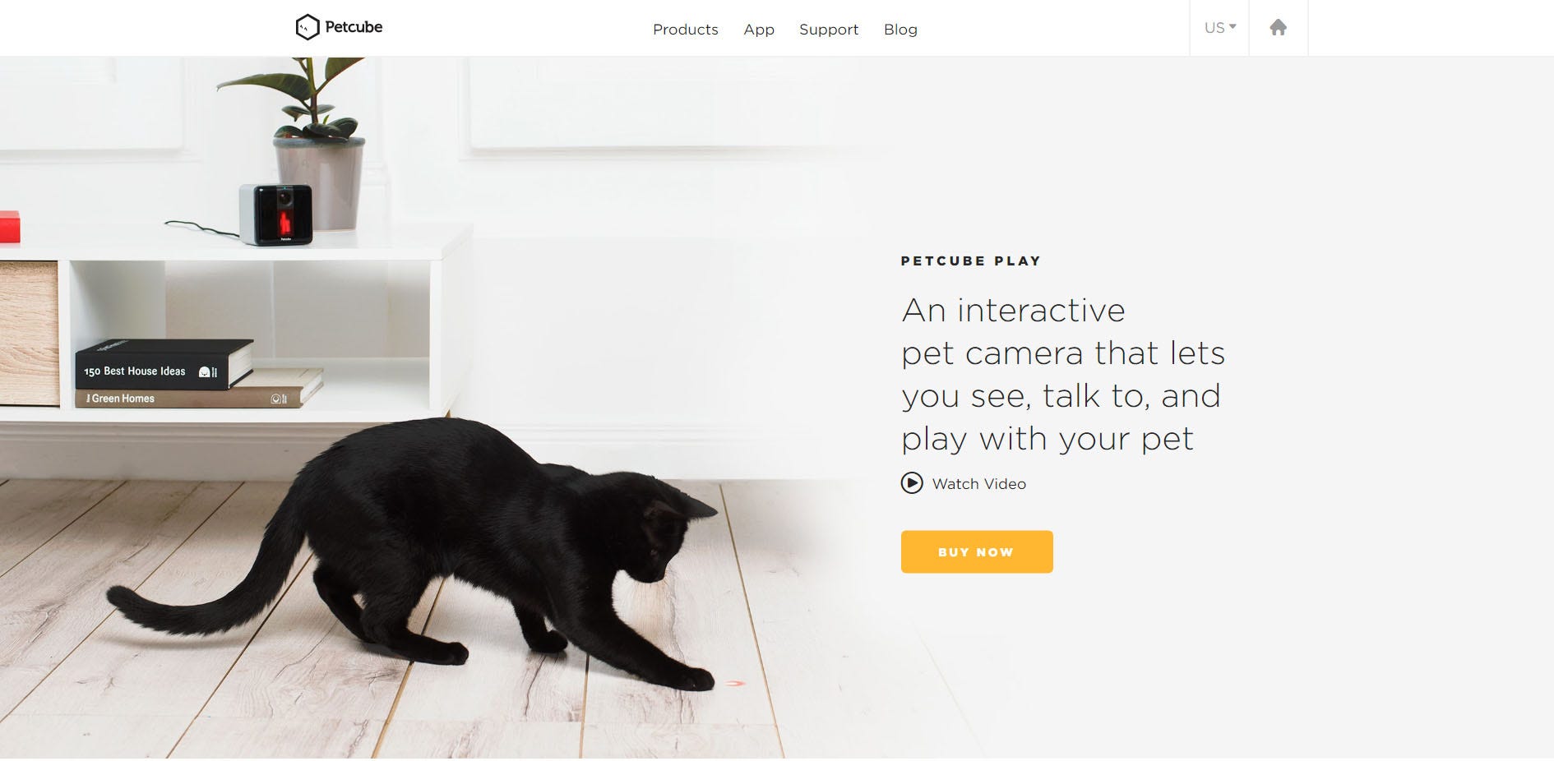
Task: Click the play circle icon beside Watch Video
Action: click(912, 483)
